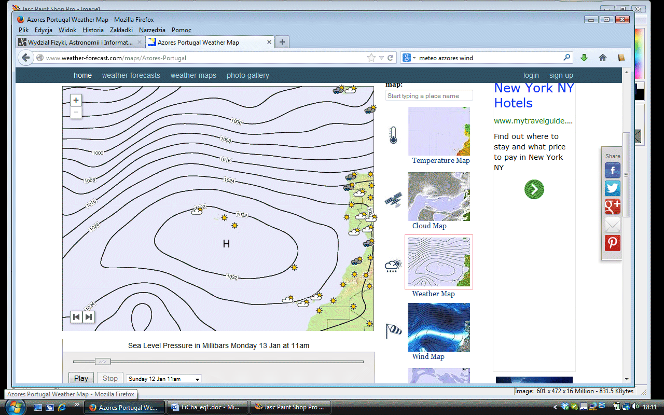Viewport: 664px width, 415px height.
Task: Click the map zoom out minus button
Action: (x=76, y=112)
